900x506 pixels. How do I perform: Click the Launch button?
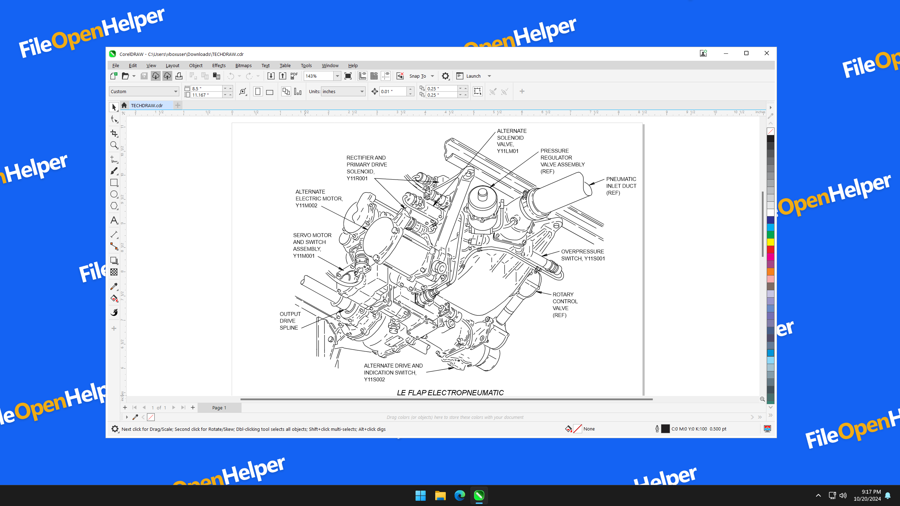(473, 76)
